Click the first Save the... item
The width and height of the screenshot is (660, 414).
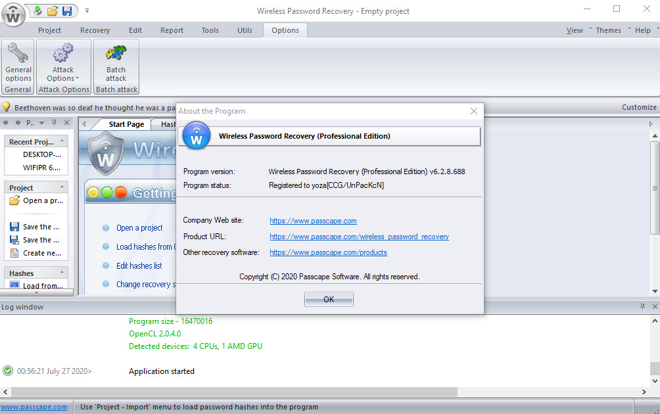pos(35,227)
